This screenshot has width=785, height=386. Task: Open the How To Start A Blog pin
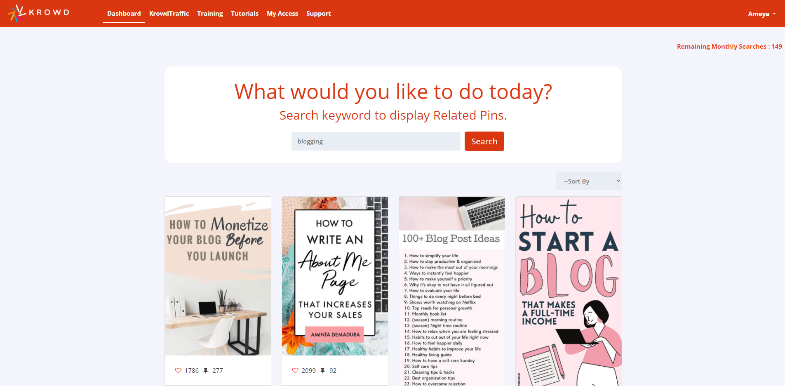(569, 291)
